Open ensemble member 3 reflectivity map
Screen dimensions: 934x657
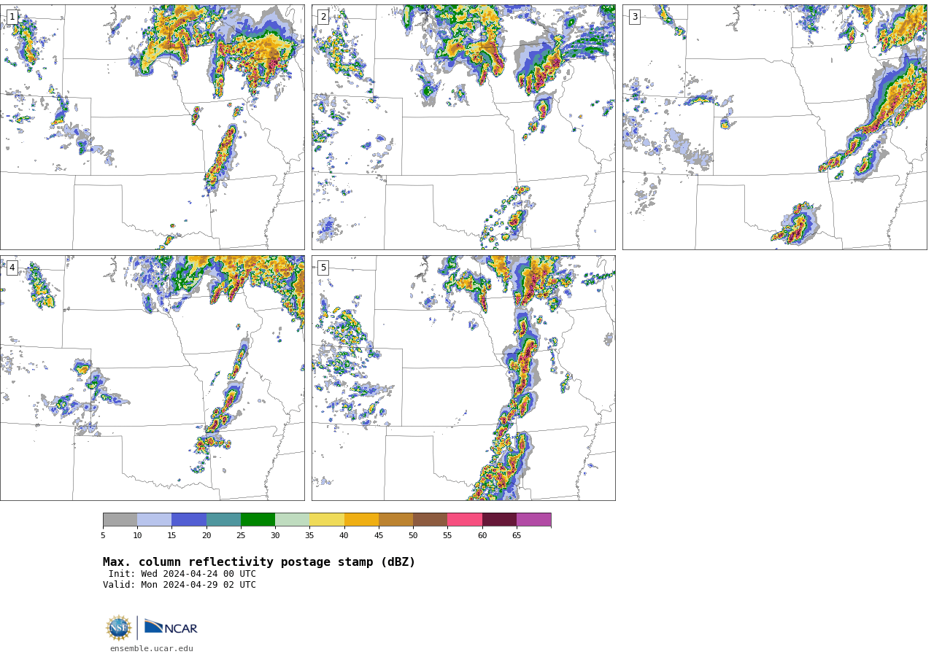coord(774,127)
